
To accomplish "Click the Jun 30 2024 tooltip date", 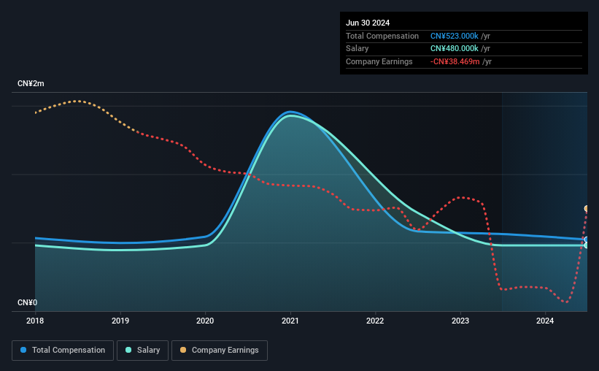I will (368, 23).
